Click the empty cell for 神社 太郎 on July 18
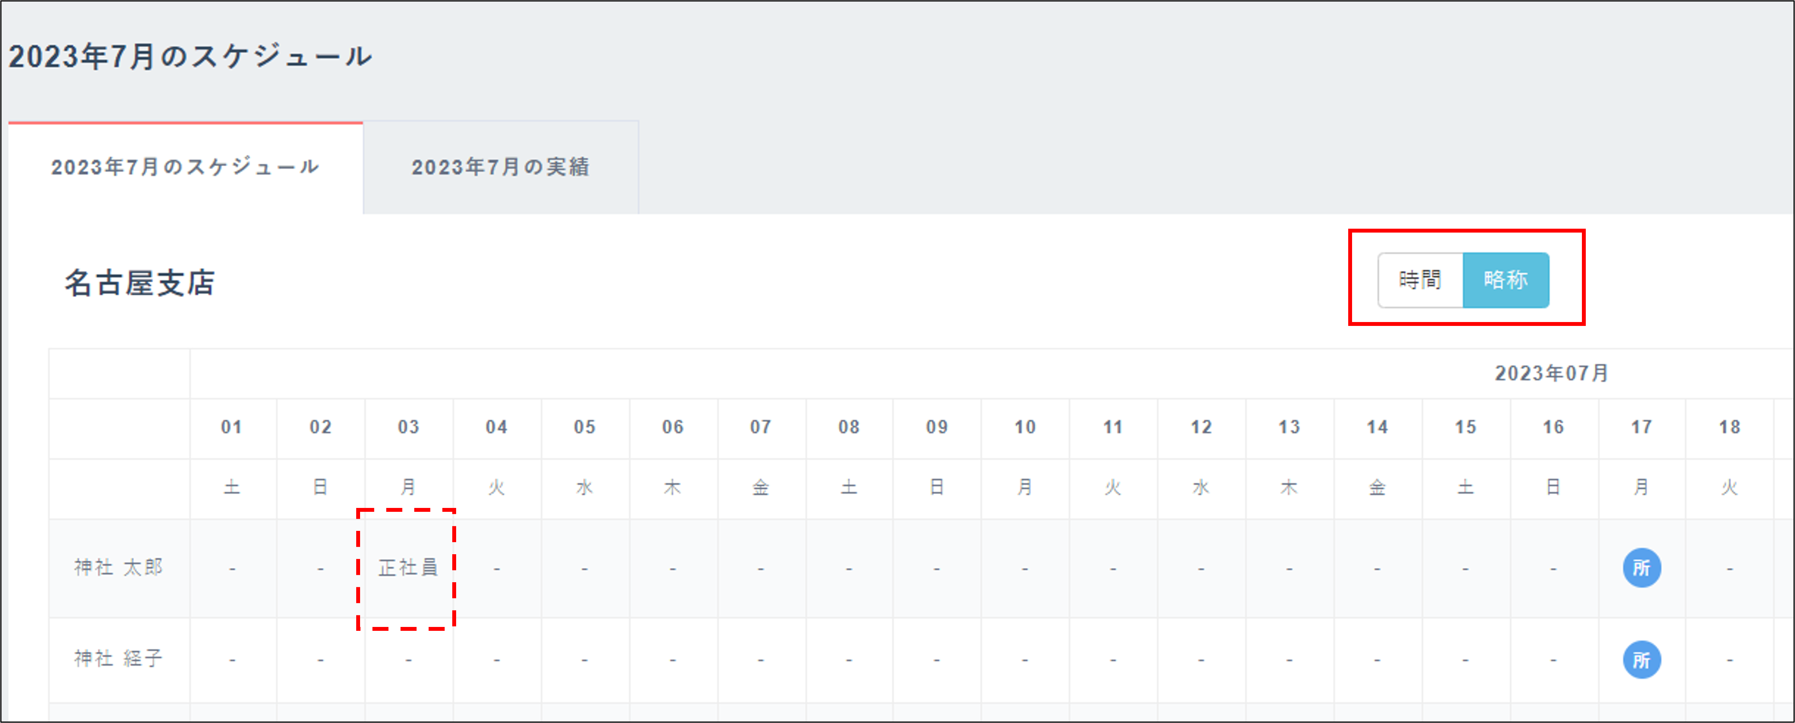1795x723 pixels. coord(1730,568)
